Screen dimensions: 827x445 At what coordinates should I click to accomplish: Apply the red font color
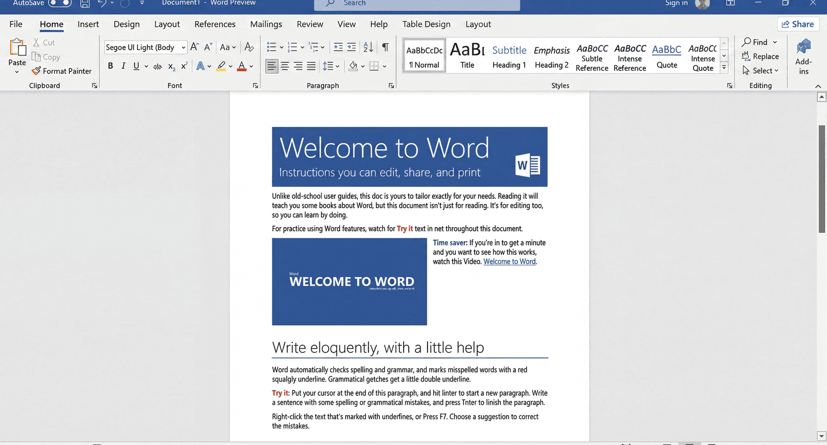(241, 66)
